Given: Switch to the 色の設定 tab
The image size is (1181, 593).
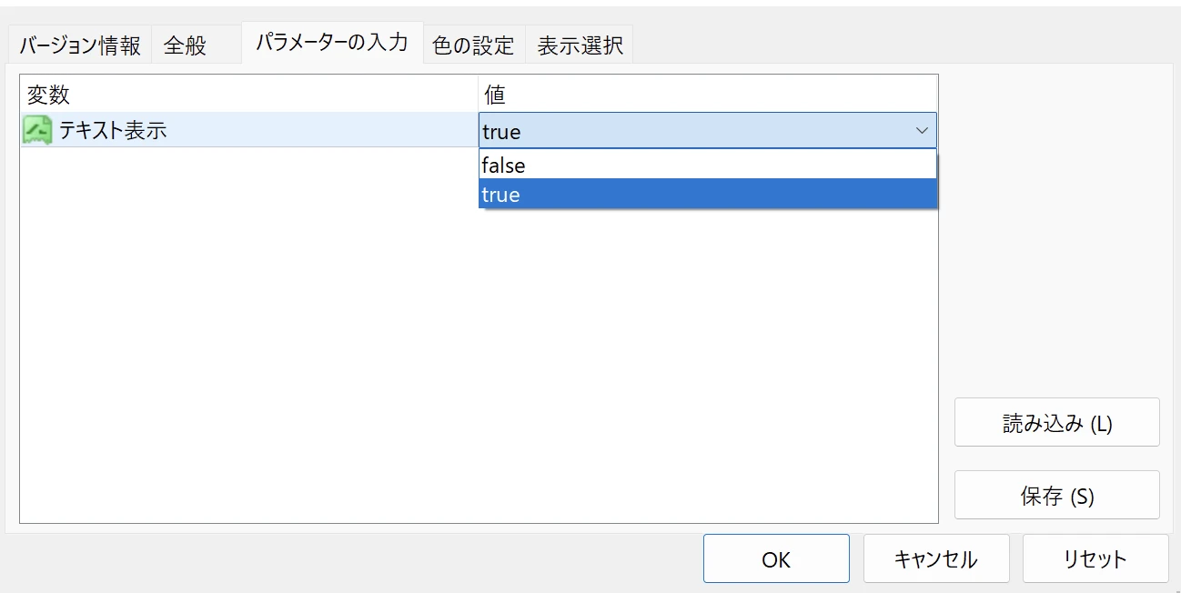Looking at the screenshot, I should pos(474,43).
